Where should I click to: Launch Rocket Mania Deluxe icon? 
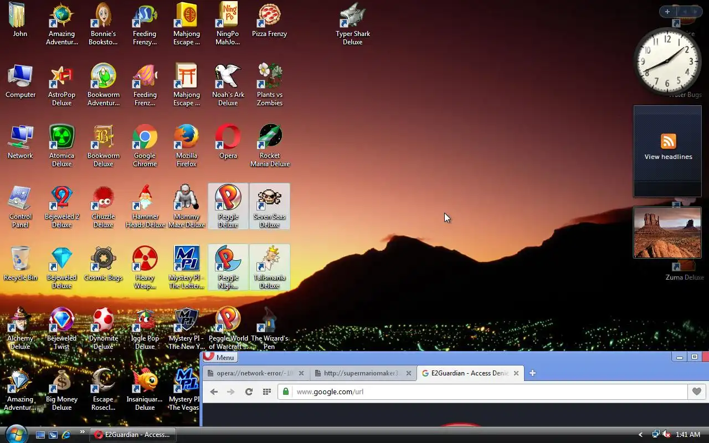270,146
